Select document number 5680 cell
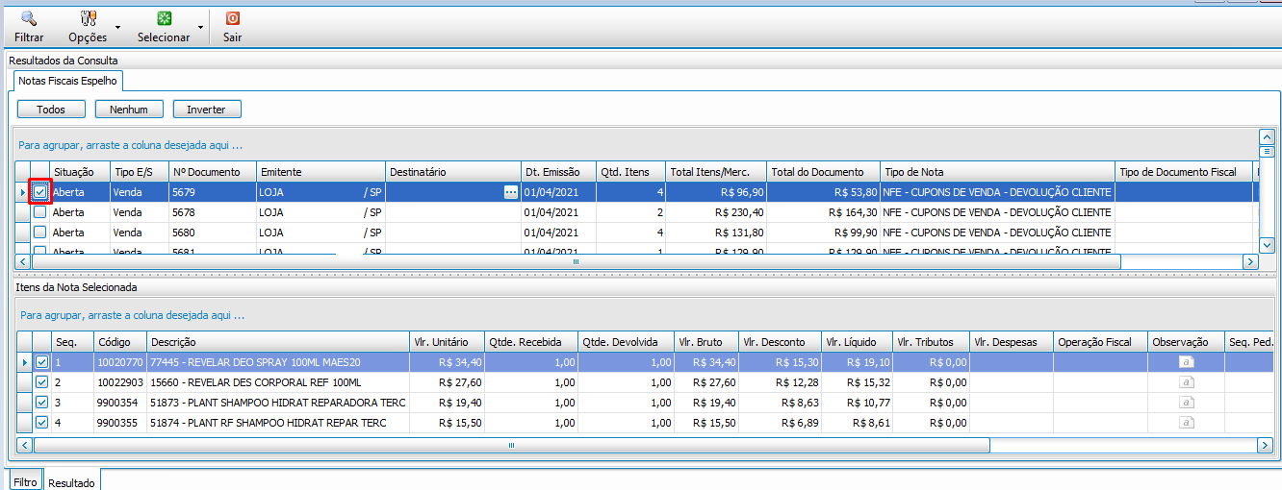 pyautogui.click(x=212, y=233)
